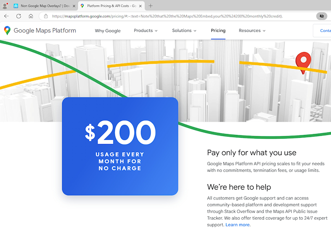Close the Non Google Map Overlays tab

pos(74,6)
